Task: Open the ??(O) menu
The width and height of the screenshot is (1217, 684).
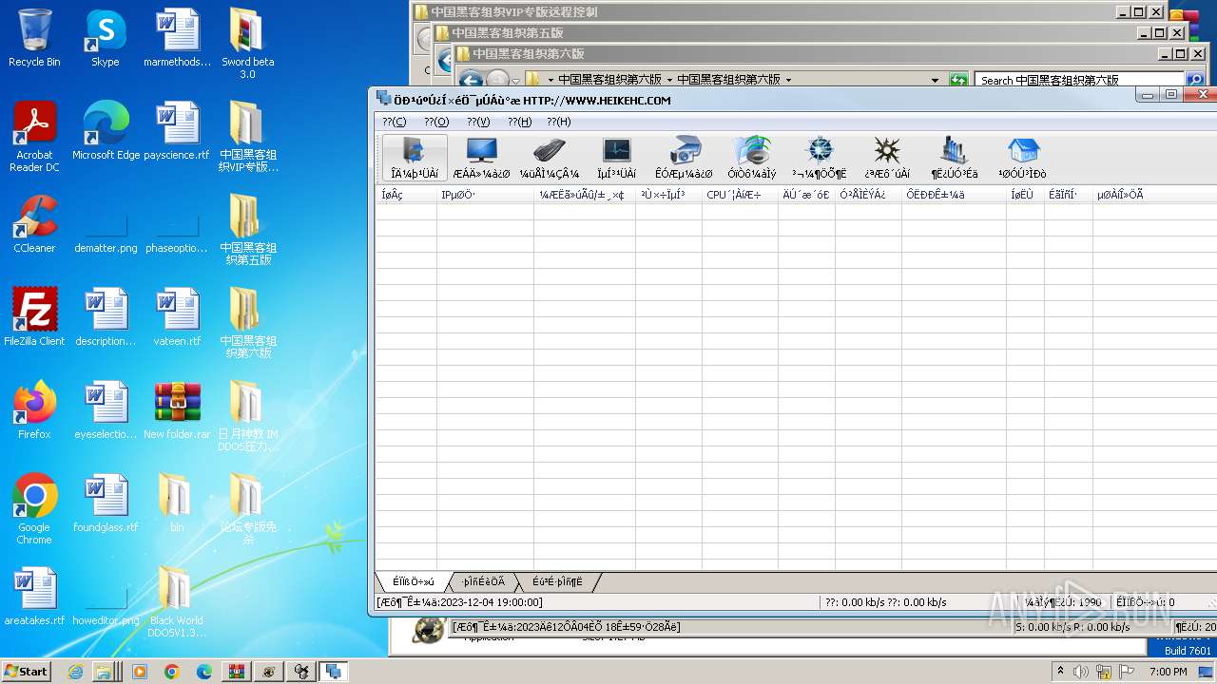Action: [436, 122]
